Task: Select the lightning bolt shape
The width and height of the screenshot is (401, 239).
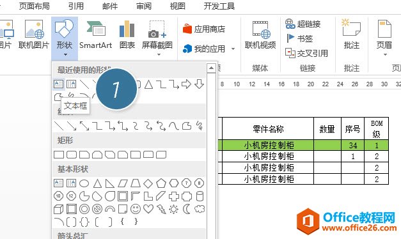Action: pyautogui.click(x=161, y=209)
